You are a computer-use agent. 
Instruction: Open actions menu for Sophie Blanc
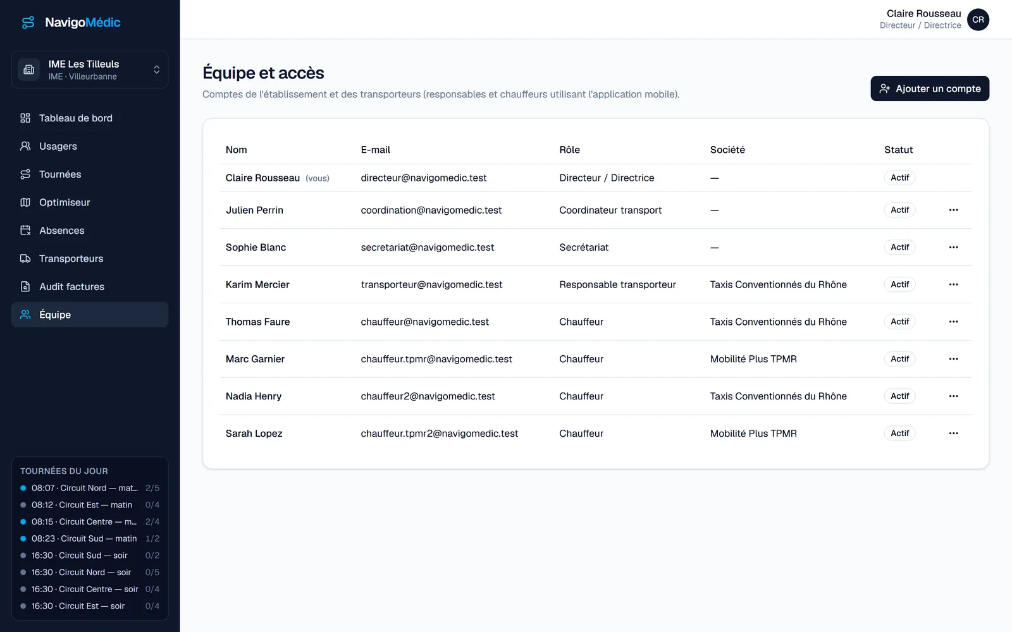point(953,247)
